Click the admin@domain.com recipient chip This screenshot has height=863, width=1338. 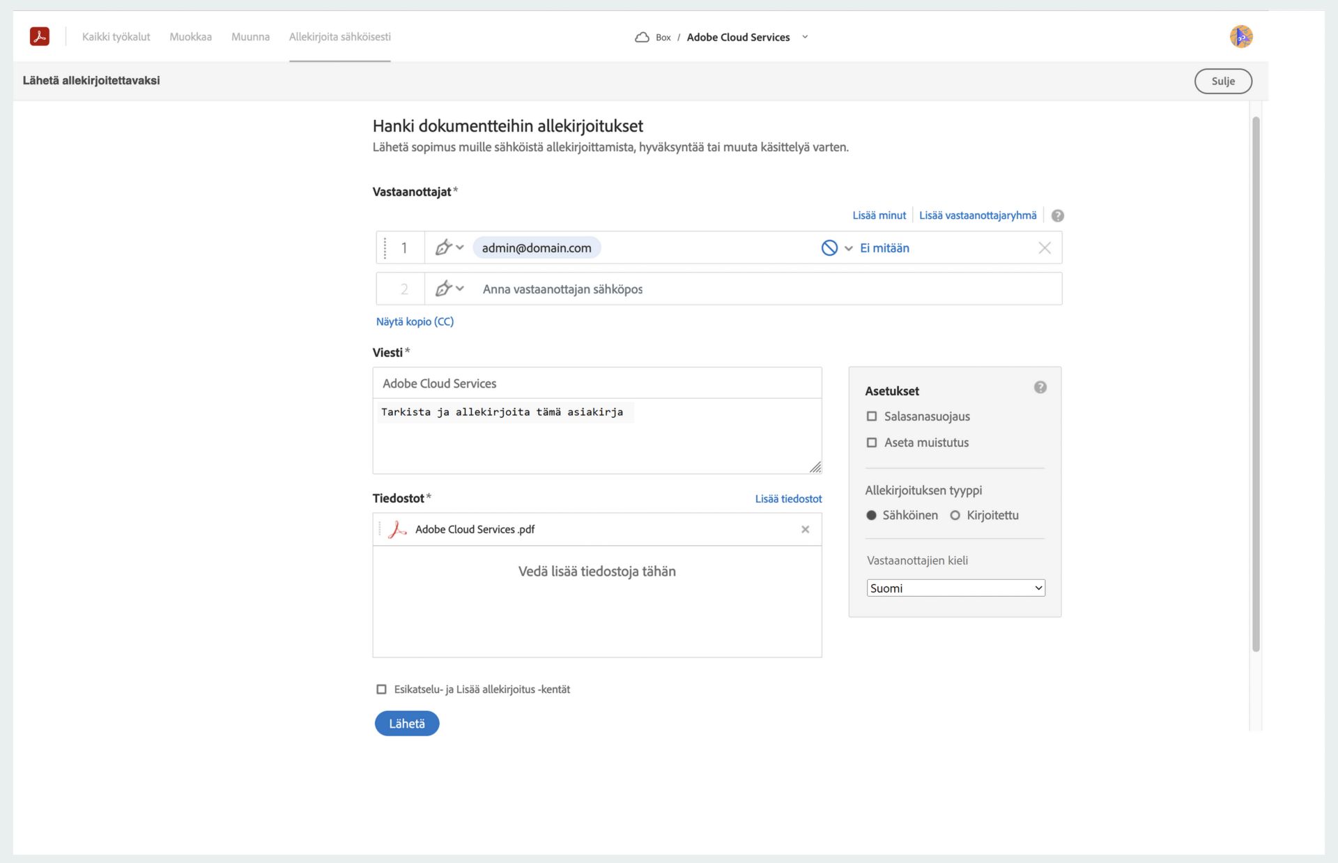537,247
